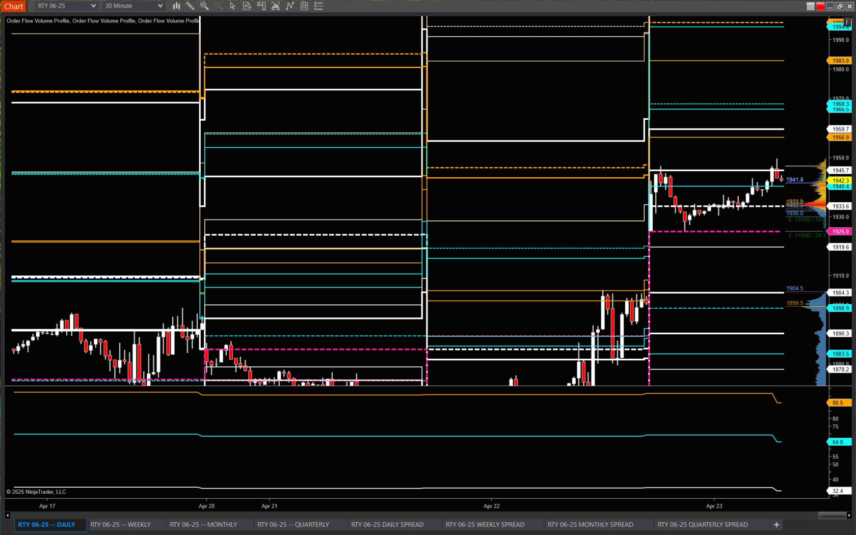Image resolution: width=856 pixels, height=535 pixels.
Task: Click the Apr 23 date label
Action: click(x=714, y=506)
